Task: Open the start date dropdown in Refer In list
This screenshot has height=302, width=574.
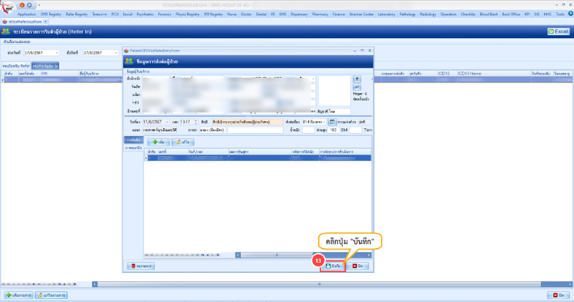Action: (57, 53)
